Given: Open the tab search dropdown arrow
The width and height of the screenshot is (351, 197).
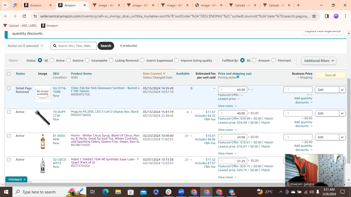Looking at the screenshot, I should click(5, 5).
